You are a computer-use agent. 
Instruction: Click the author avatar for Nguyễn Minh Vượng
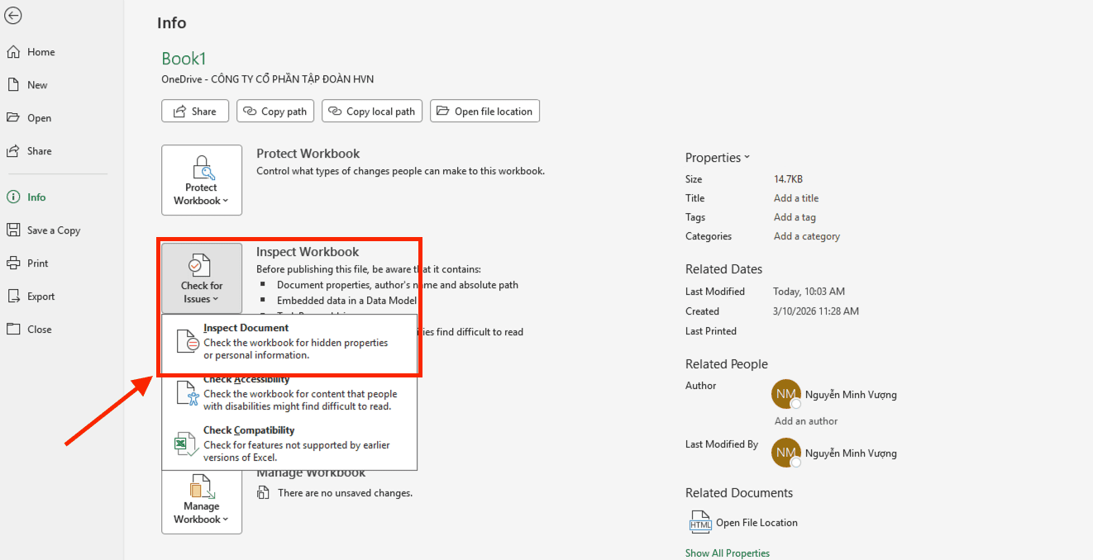(x=785, y=394)
